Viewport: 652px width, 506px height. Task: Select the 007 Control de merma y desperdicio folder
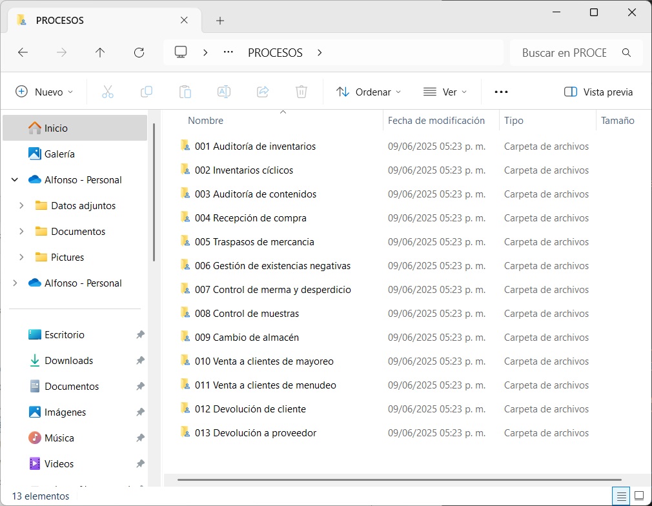(272, 290)
